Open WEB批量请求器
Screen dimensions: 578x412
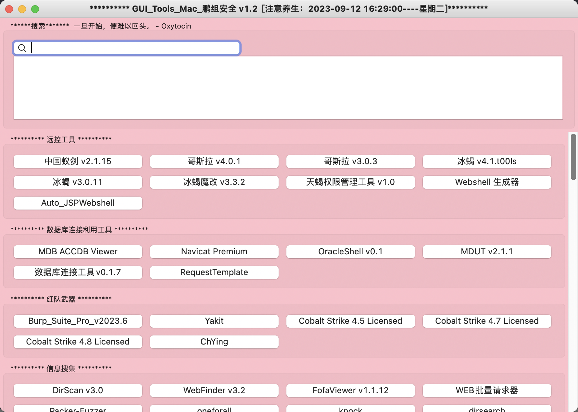click(487, 391)
